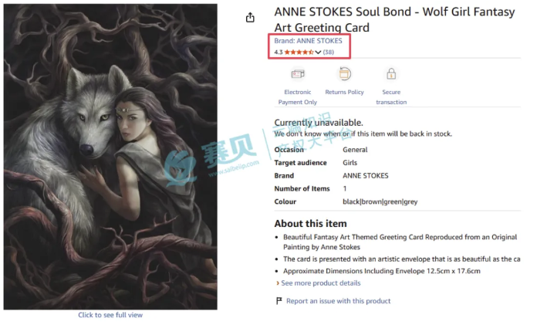537x328 pixels.
Task: Click the orange chevron before See more
Action: [278, 283]
